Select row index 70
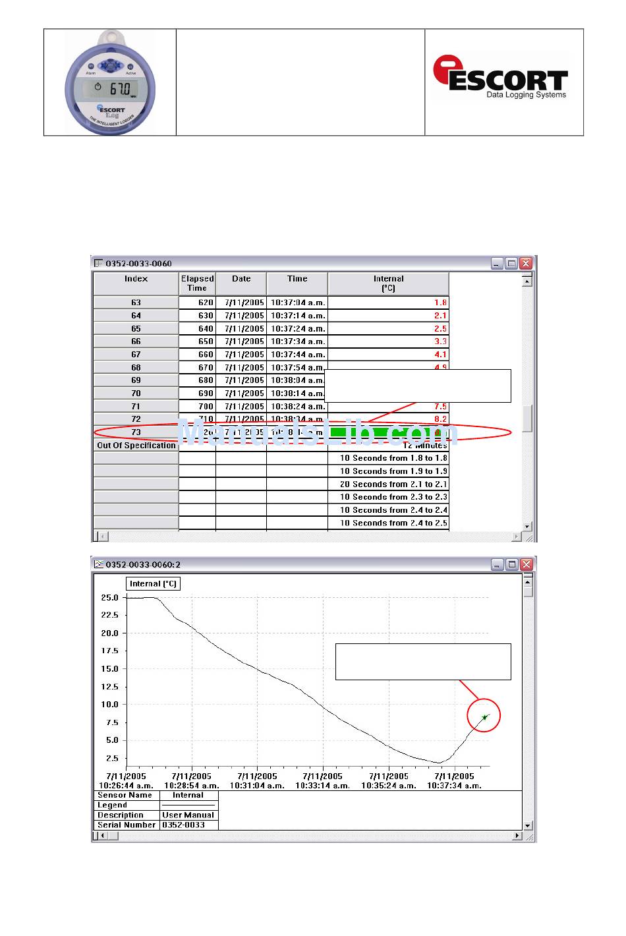Screen dimensions: 626x936 point(136,394)
